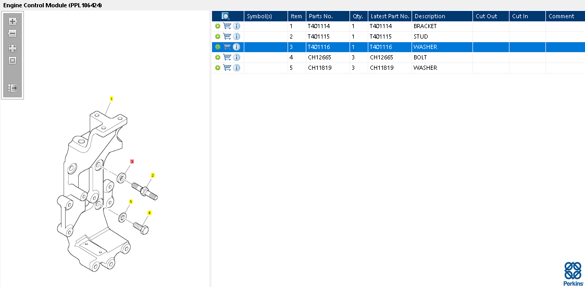Zoom out of the parts diagram

[x=13, y=33]
